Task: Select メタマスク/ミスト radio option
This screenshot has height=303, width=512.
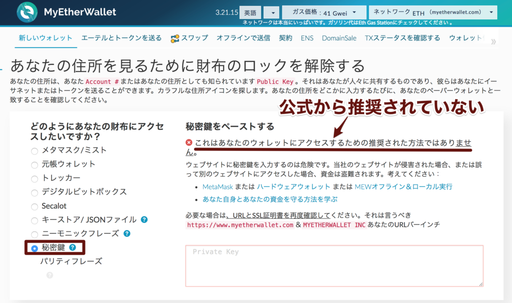Action: [x=34, y=151]
